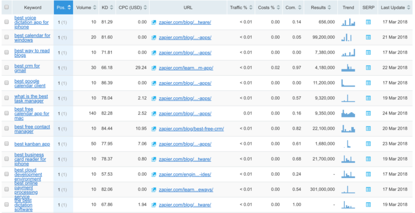View trend chart for best free calendar app for mac
Screen dimensions: 415x213
(348, 114)
